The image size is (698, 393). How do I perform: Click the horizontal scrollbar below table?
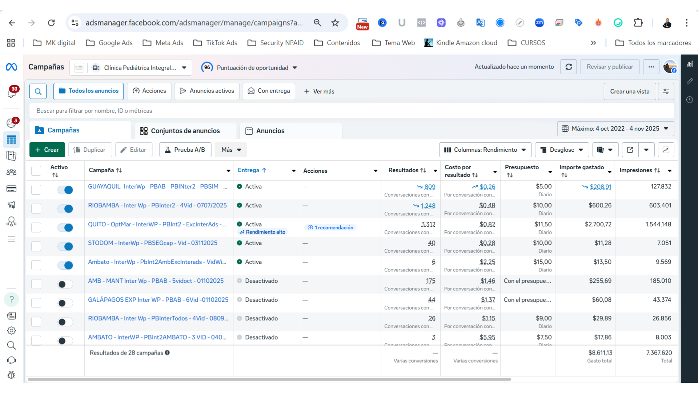[269, 379]
